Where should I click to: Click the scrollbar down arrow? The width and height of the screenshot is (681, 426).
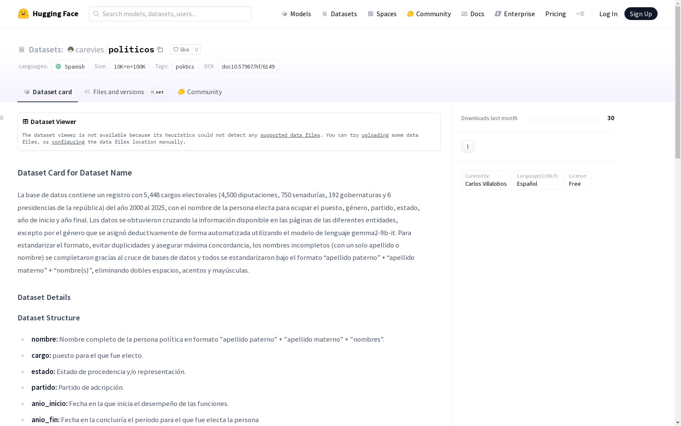[678, 423]
